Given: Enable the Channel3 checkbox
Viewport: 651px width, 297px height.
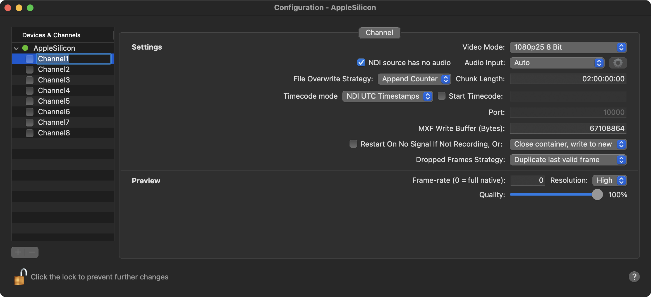Looking at the screenshot, I should (x=30, y=80).
